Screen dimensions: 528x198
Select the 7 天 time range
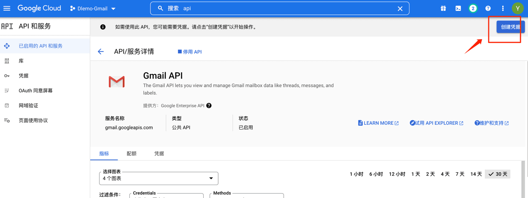pyautogui.click(x=460, y=174)
